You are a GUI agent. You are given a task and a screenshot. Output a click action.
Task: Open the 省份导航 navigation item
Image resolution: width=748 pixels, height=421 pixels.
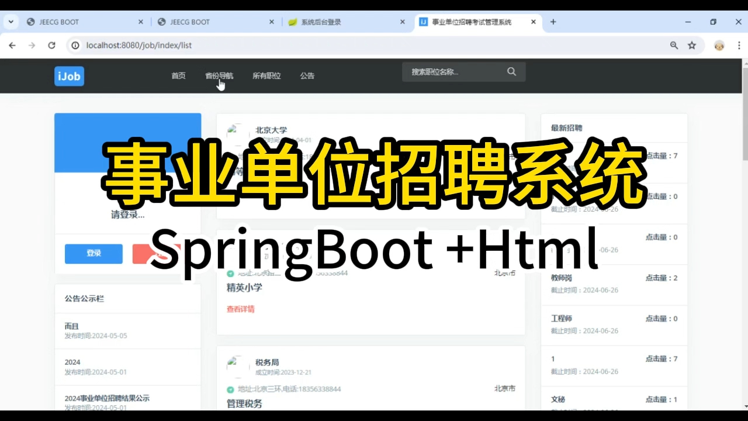point(219,75)
